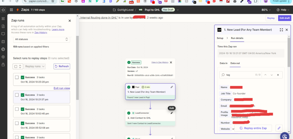
Task: Click the browser address bar
Action: coord(39,1)
